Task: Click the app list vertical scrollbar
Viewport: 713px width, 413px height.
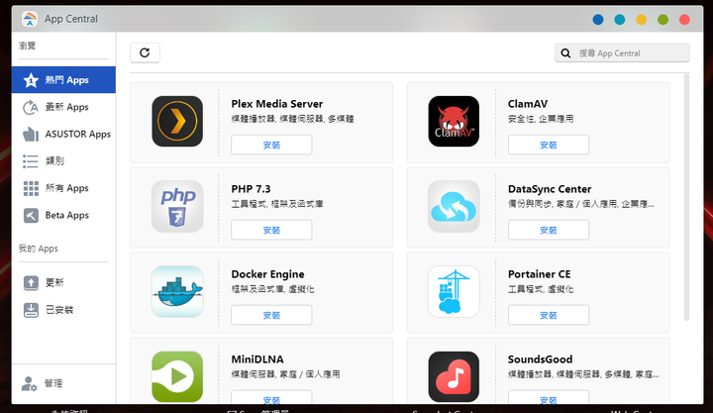Action: (x=686, y=198)
